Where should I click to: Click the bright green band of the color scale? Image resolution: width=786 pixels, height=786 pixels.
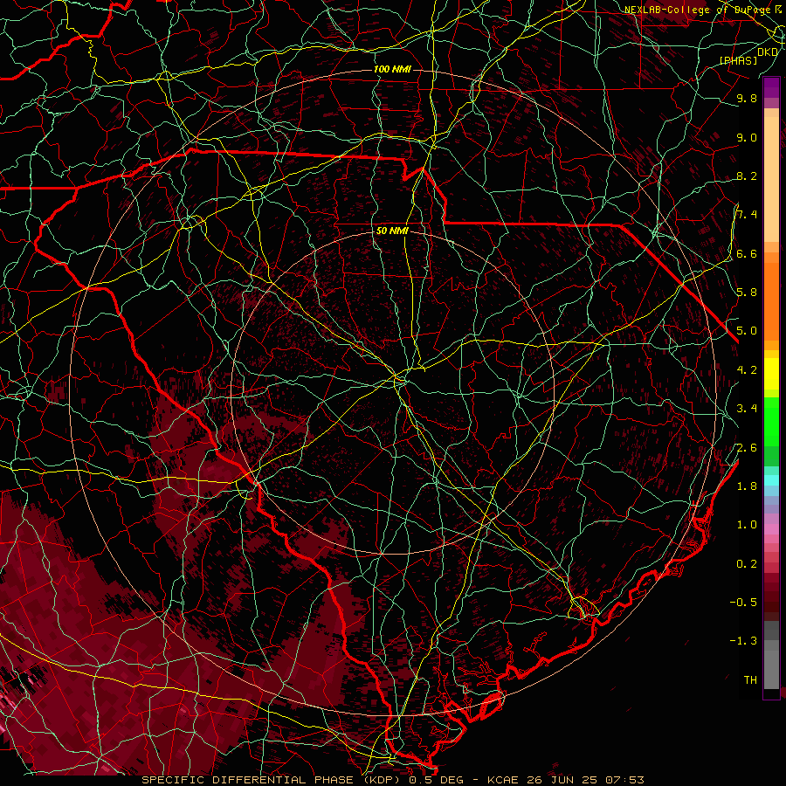[771, 421]
